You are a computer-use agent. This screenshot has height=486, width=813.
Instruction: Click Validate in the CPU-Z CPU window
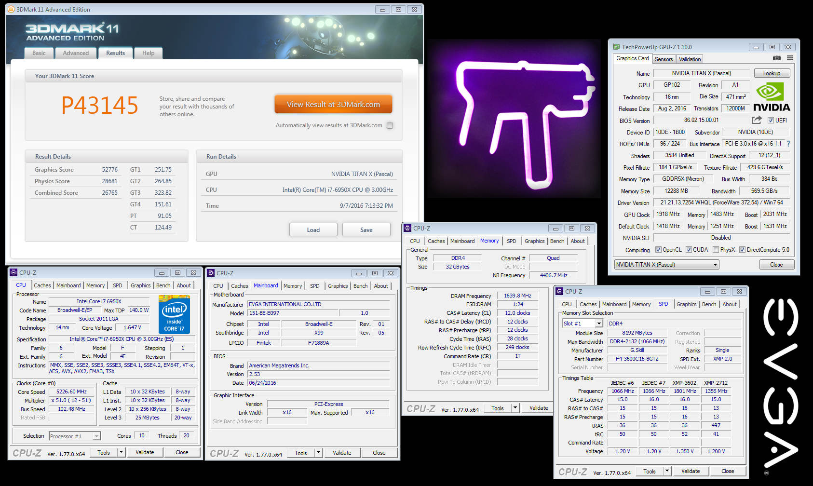[x=145, y=452]
